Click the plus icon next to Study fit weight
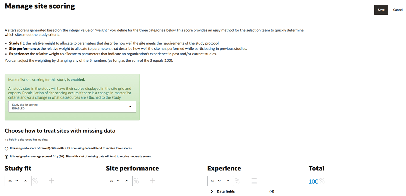Screen dimensions: 406x196 51,181
